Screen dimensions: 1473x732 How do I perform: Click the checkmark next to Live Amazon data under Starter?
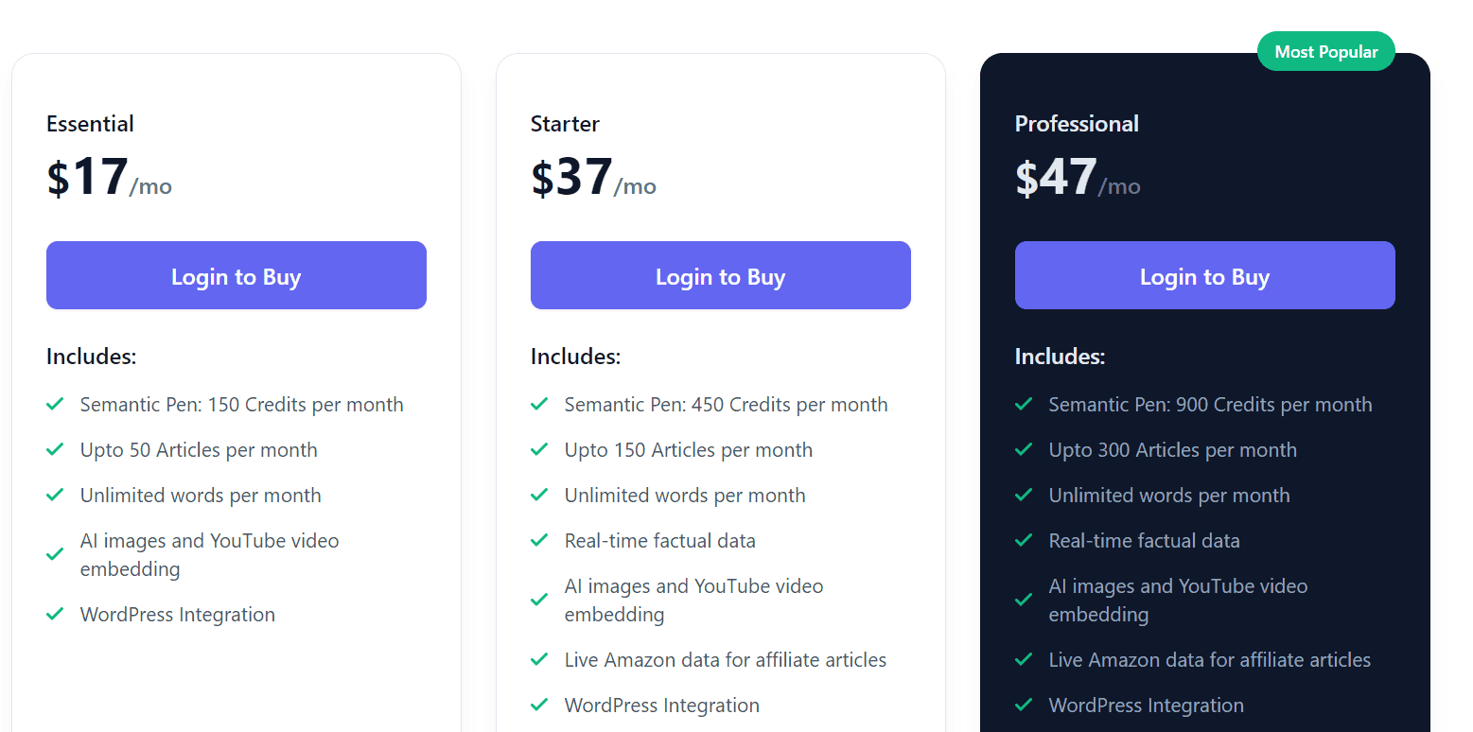pyautogui.click(x=539, y=659)
